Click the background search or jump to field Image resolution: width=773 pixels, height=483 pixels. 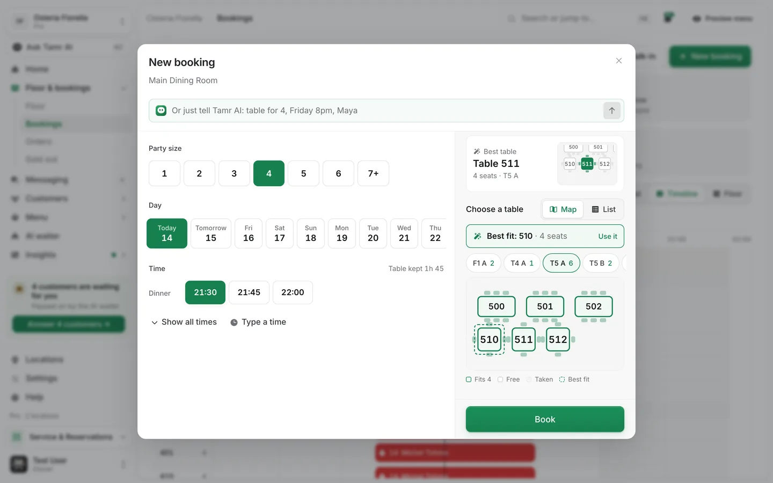pyautogui.click(x=559, y=18)
